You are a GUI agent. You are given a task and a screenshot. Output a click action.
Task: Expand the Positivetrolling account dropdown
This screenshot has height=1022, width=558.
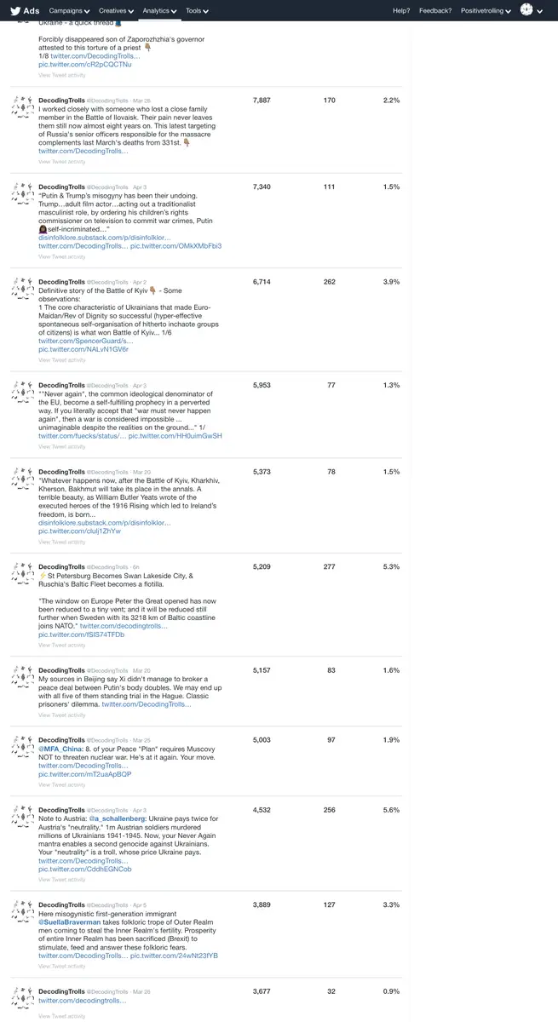tap(486, 11)
